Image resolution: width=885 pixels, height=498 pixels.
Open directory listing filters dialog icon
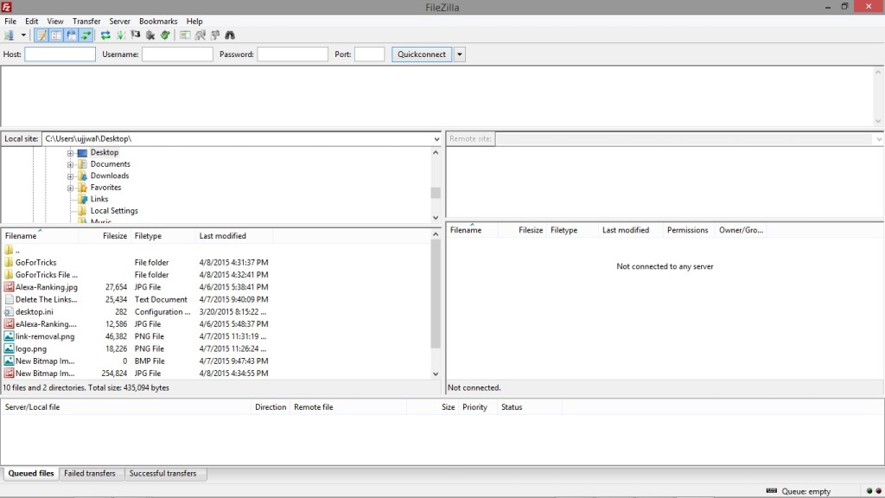[185, 35]
